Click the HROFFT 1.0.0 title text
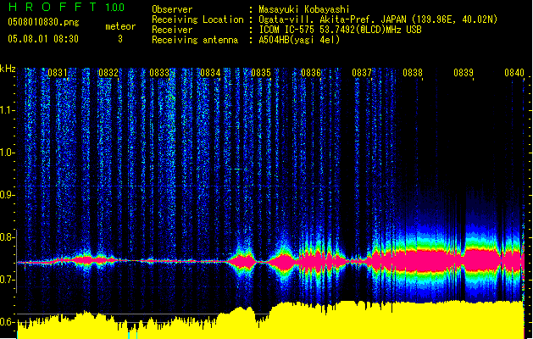 click(66, 7)
